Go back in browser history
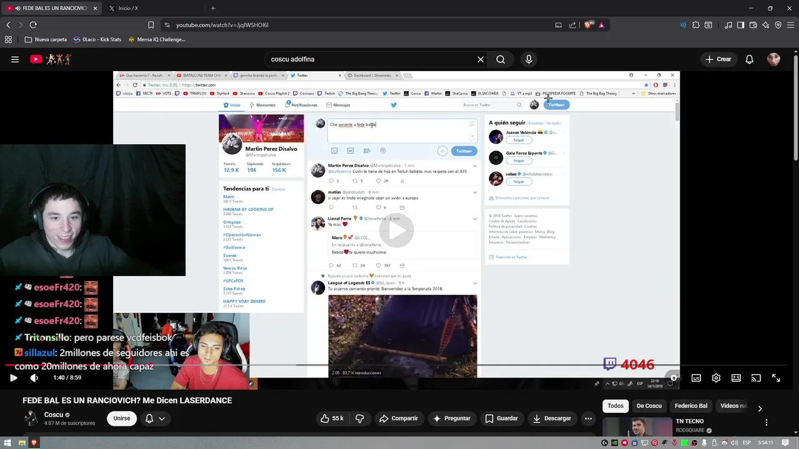This screenshot has width=799, height=449. coord(8,25)
